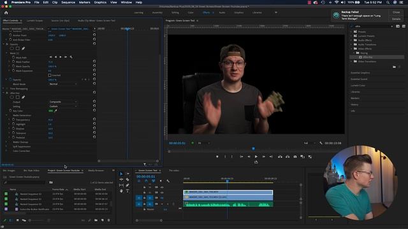This screenshot has height=229, width=408.
Task: Play the Program Monitor preview
Action: point(256,156)
